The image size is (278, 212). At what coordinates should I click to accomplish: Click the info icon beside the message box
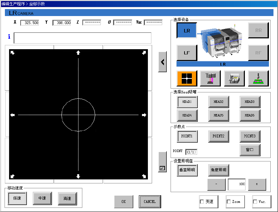click(9, 37)
